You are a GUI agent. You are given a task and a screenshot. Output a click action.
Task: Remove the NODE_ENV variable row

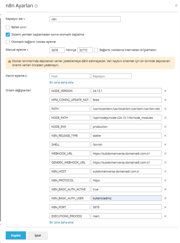click(165, 127)
